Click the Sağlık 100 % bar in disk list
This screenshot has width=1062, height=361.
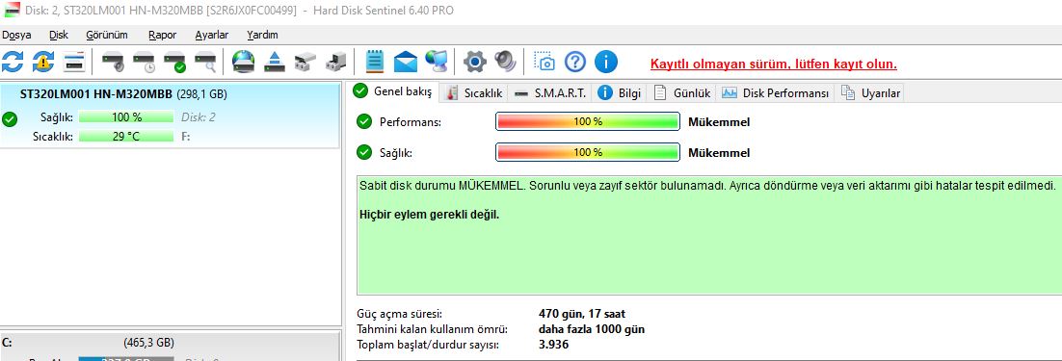coord(126,116)
